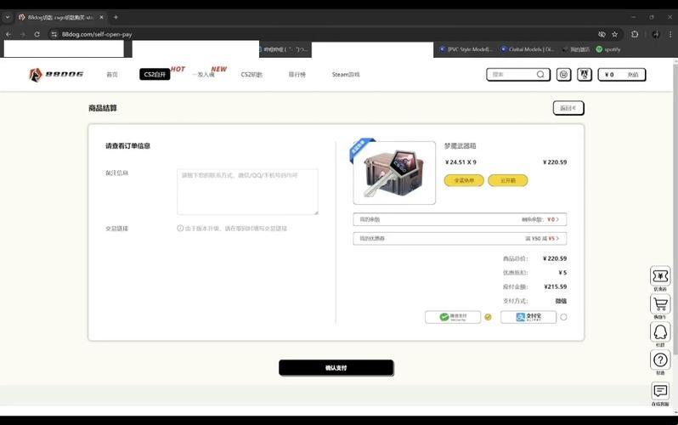This screenshot has width=678, height=425.
Task: Focus the remarks text area
Action: [x=247, y=192]
